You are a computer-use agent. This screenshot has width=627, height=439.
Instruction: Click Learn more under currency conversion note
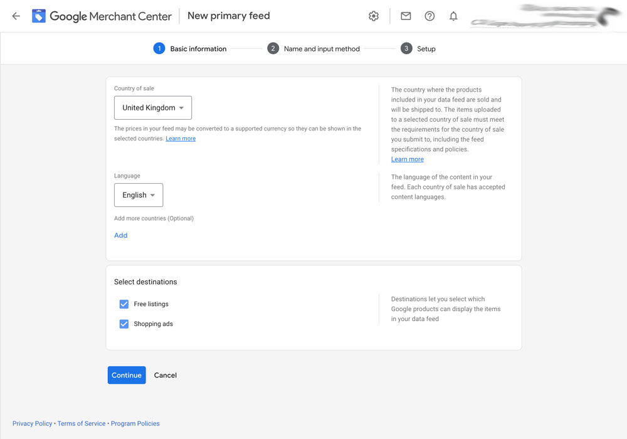[181, 139]
